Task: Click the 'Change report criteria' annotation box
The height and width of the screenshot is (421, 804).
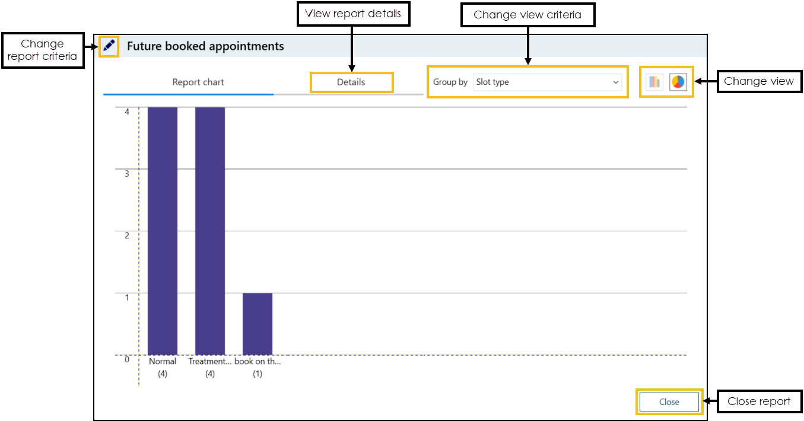Action: (43, 50)
